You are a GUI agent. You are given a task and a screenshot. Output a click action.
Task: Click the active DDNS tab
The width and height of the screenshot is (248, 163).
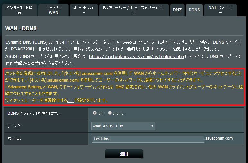[194, 10]
